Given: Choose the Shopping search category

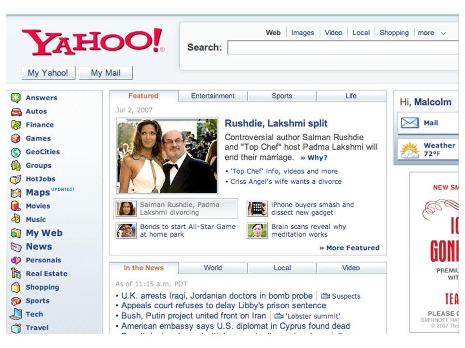Looking at the screenshot, I should point(394,32).
